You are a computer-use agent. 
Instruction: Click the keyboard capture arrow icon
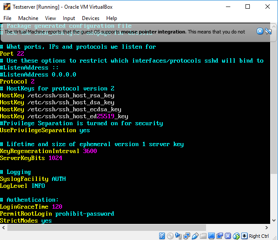coord(244,236)
